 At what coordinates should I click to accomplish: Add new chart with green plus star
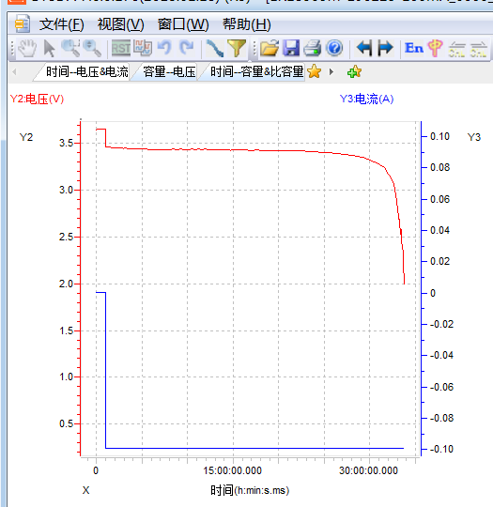tap(354, 71)
